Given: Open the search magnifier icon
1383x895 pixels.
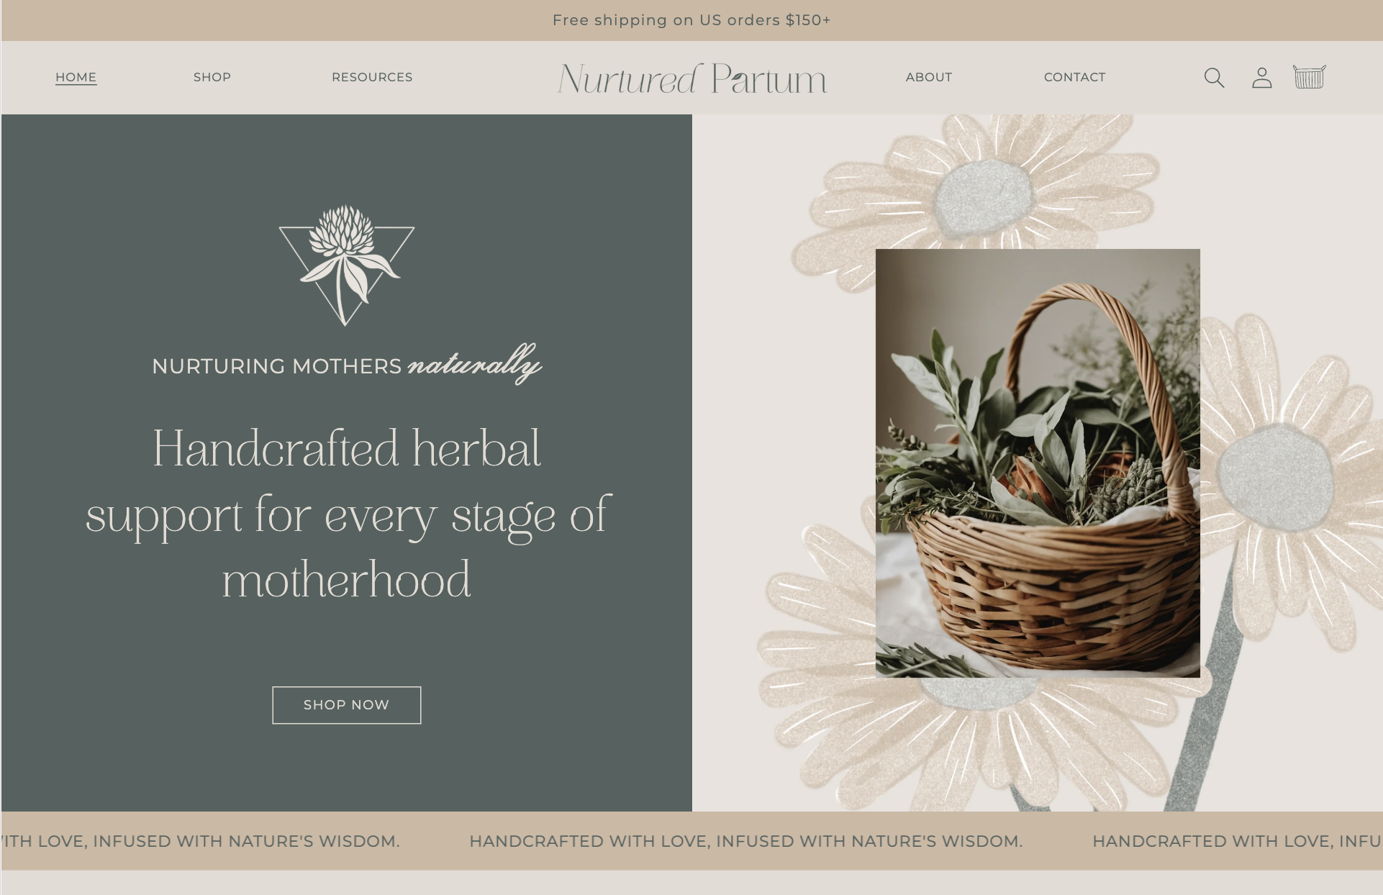Looking at the screenshot, I should [x=1214, y=78].
